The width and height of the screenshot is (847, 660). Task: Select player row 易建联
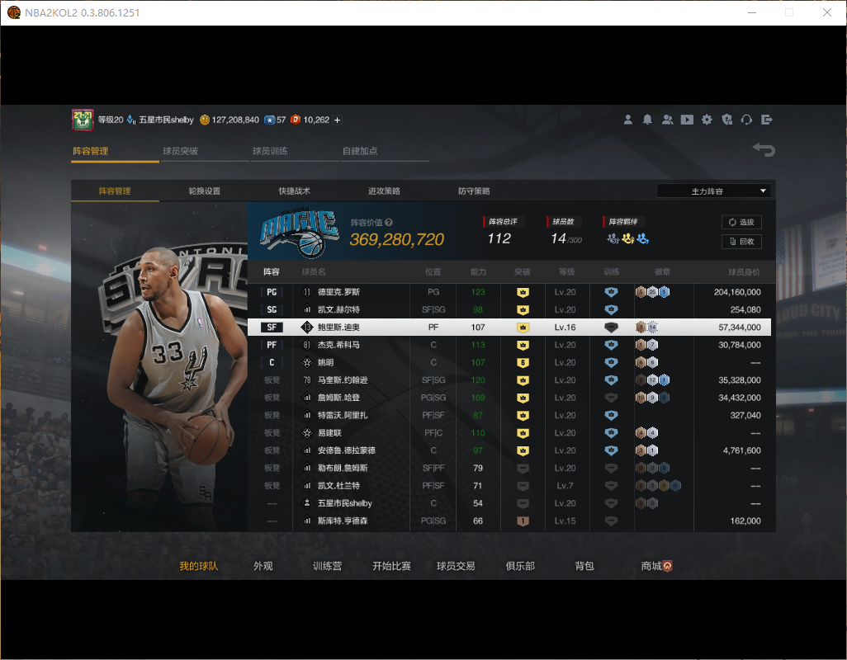point(509,433)
